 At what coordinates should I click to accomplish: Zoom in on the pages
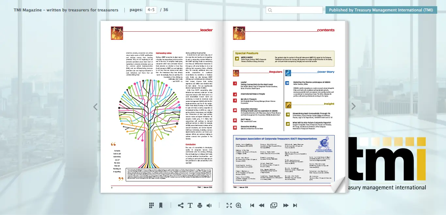click(x=239, y=205)
